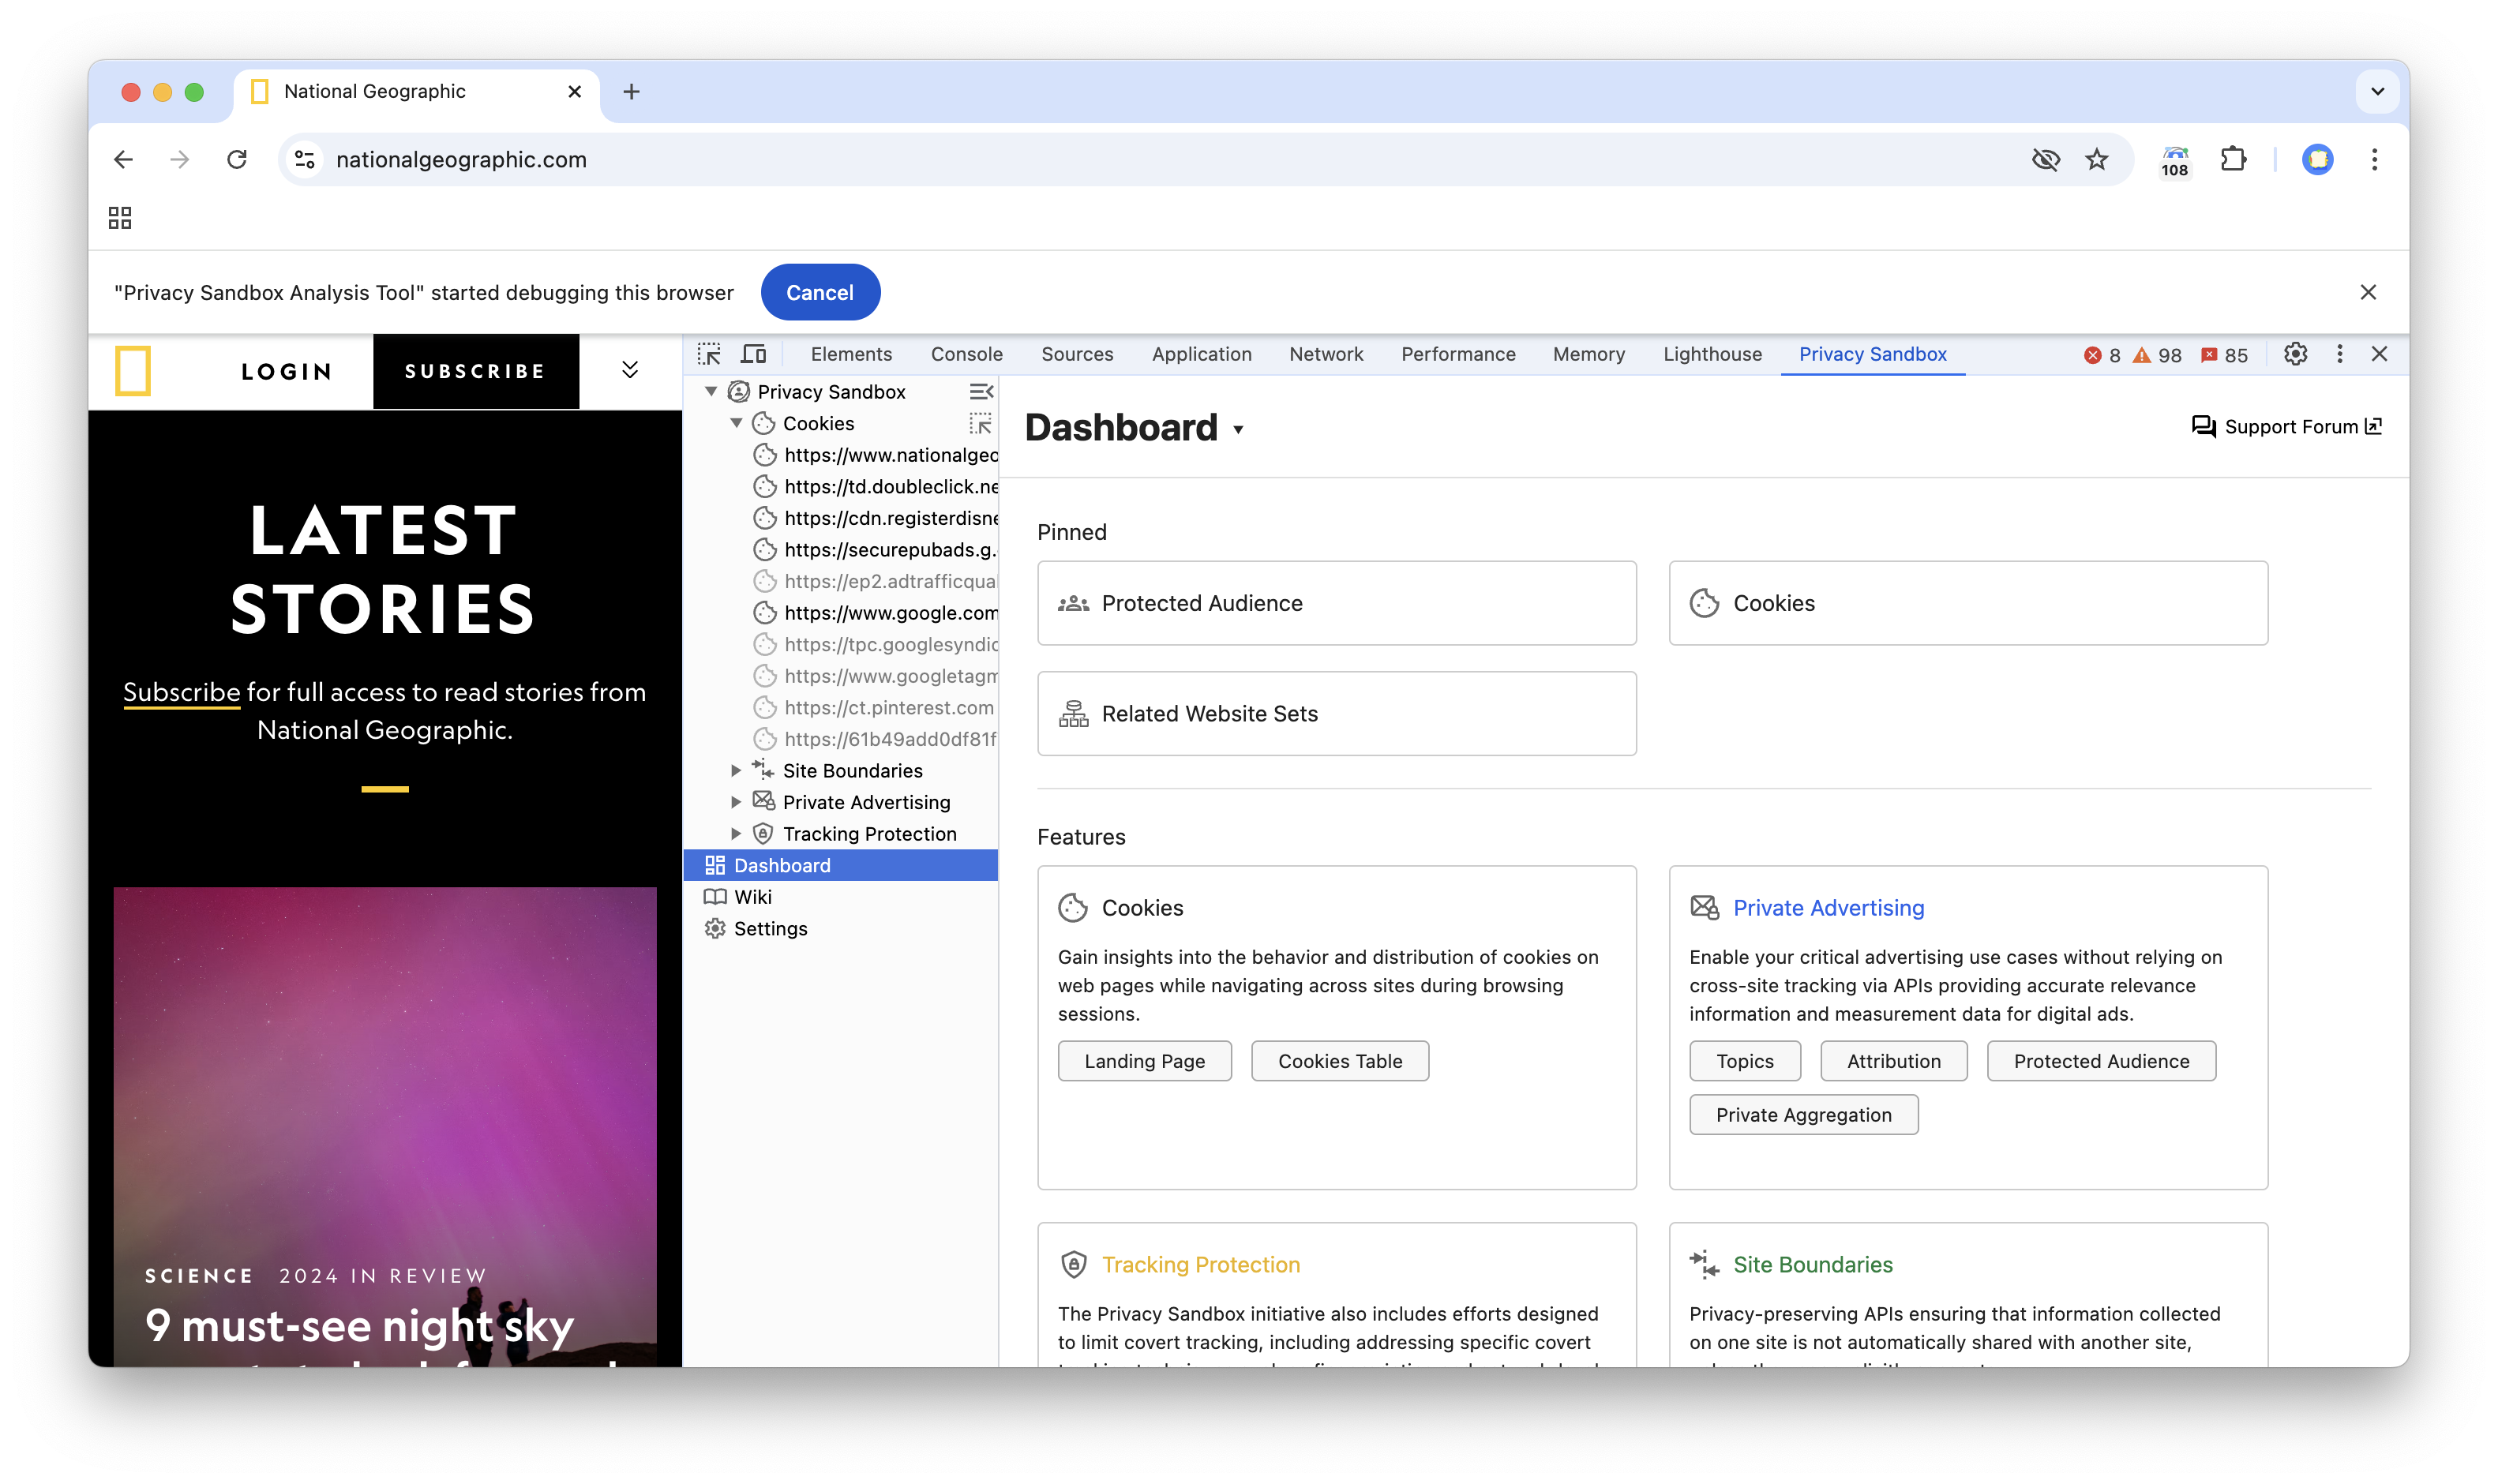Viewport: 2498px width, 1484px height.
Task: Click the third-party cookies eye icon
Action: click(2045, 159)
